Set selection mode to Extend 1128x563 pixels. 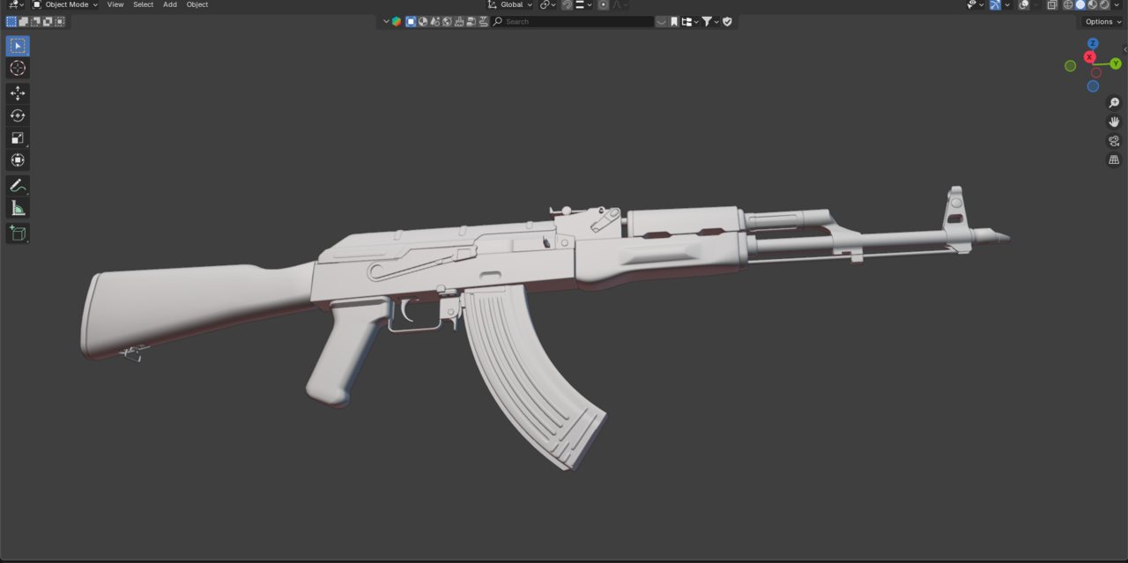point(24,21)
